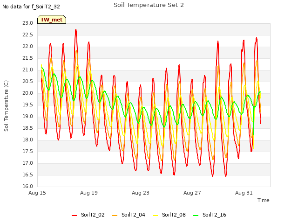Image resolution: width=298 pixels, height=224 pixels.
Task: Click the Aug 23 x-axis tick label
Action: point(141,193)
